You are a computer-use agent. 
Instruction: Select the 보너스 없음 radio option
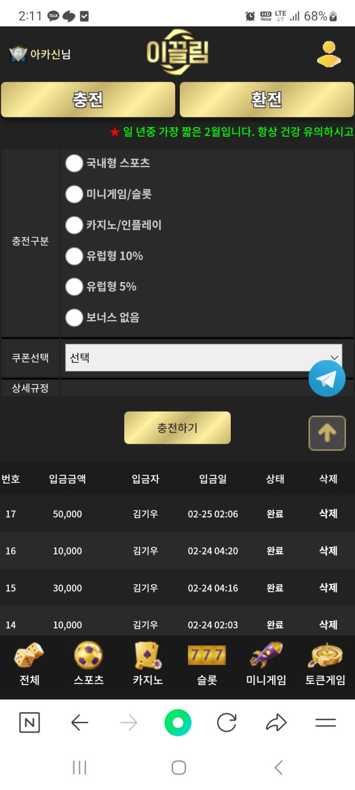(x=74, y=318)
